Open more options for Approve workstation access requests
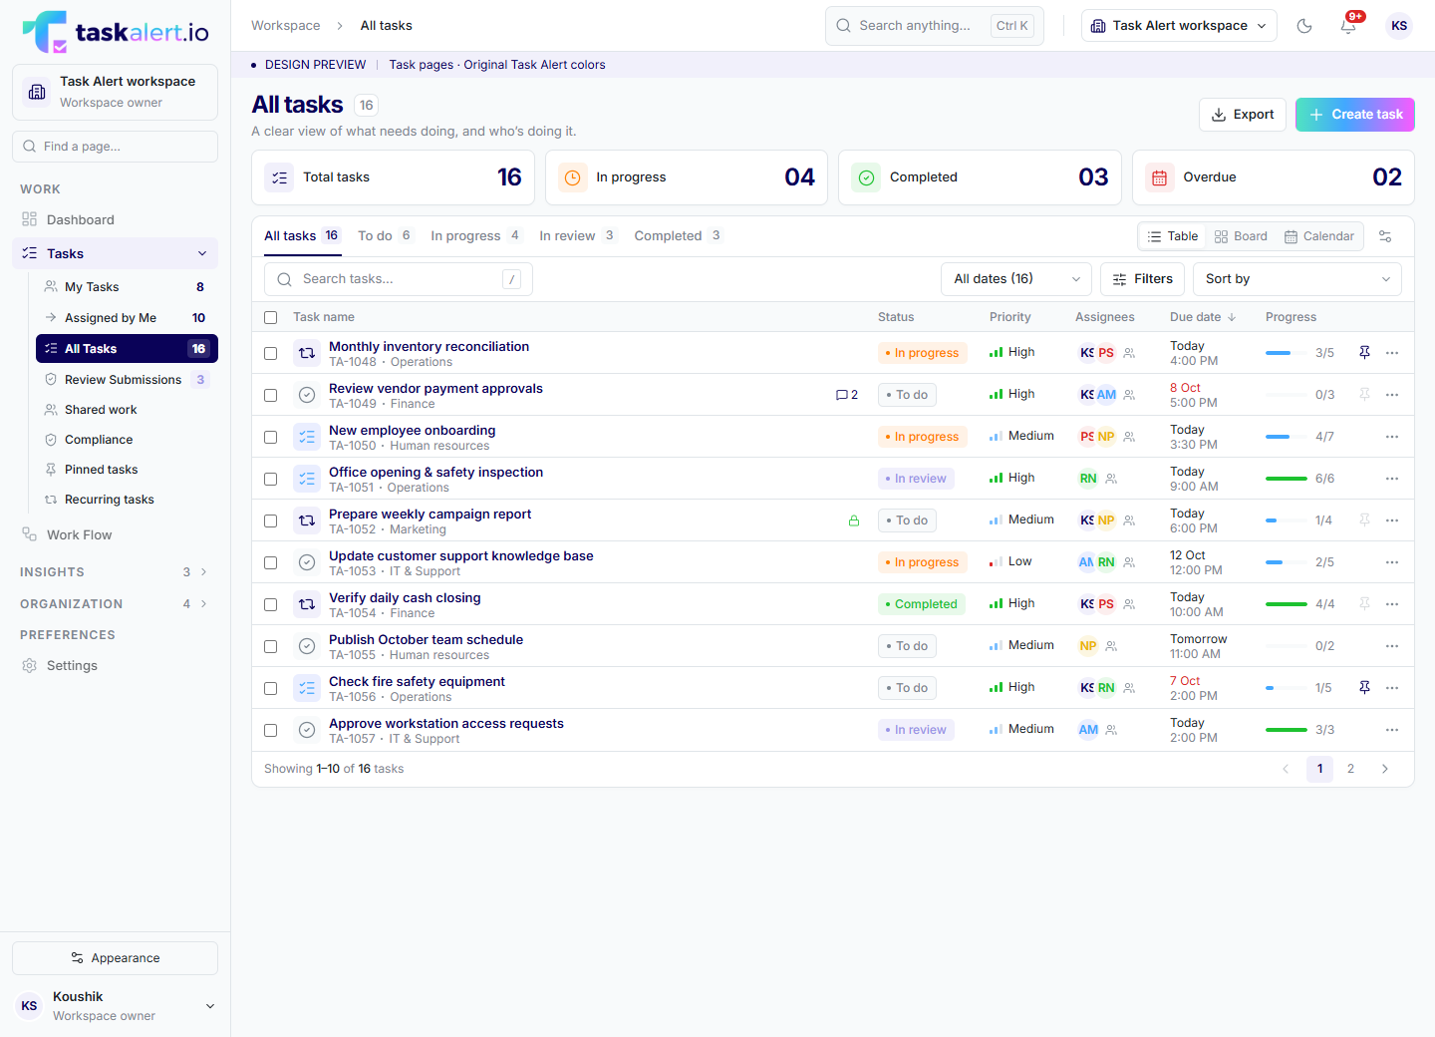 (x=1392, y=730)
